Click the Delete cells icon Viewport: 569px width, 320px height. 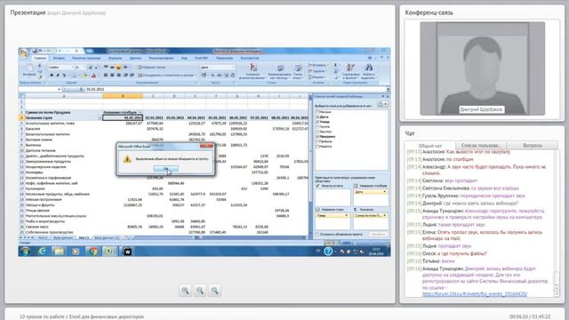click(x=310, y=71)
